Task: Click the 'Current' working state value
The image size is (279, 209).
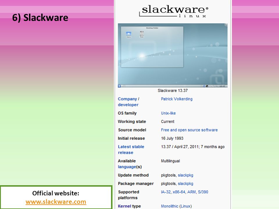Action: click(x=168, y=122)
